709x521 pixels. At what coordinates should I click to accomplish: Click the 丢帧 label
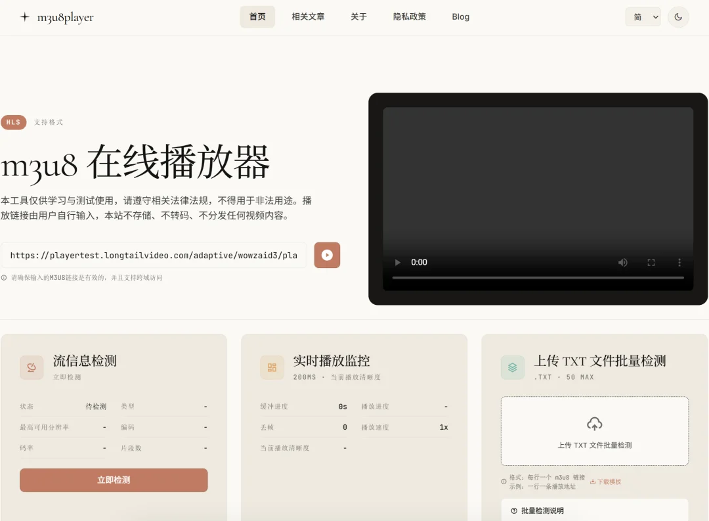(x=267, y=427)
